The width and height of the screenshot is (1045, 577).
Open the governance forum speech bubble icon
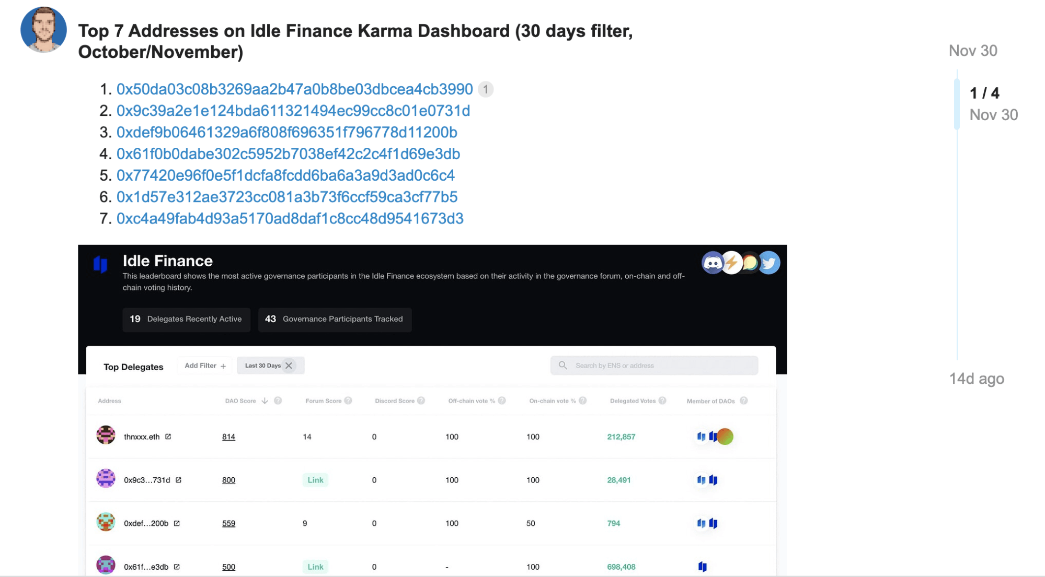point(750,263)
